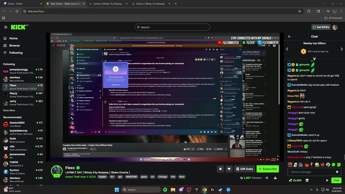Click Flexx streamer avatar with LIVE badge
345x194 pixels.
(x=57, y=171)
